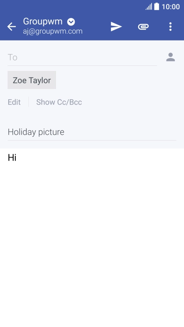184x327 pixels.
Task: Attach a file using paperclip icon
Action: 144,27
